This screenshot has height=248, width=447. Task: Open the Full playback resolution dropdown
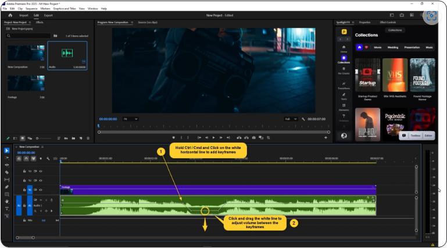coord(291,119)
